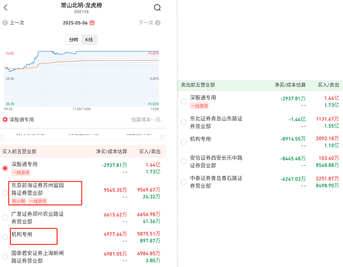
Task: Click 买入前五营业部 header row
Action: click(83, 151)
